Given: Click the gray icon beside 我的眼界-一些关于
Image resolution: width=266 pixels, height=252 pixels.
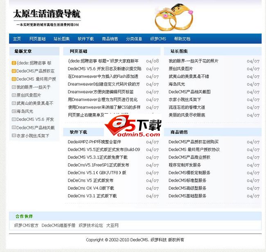Looking at the screenshot, I should (x=14, y=87).
